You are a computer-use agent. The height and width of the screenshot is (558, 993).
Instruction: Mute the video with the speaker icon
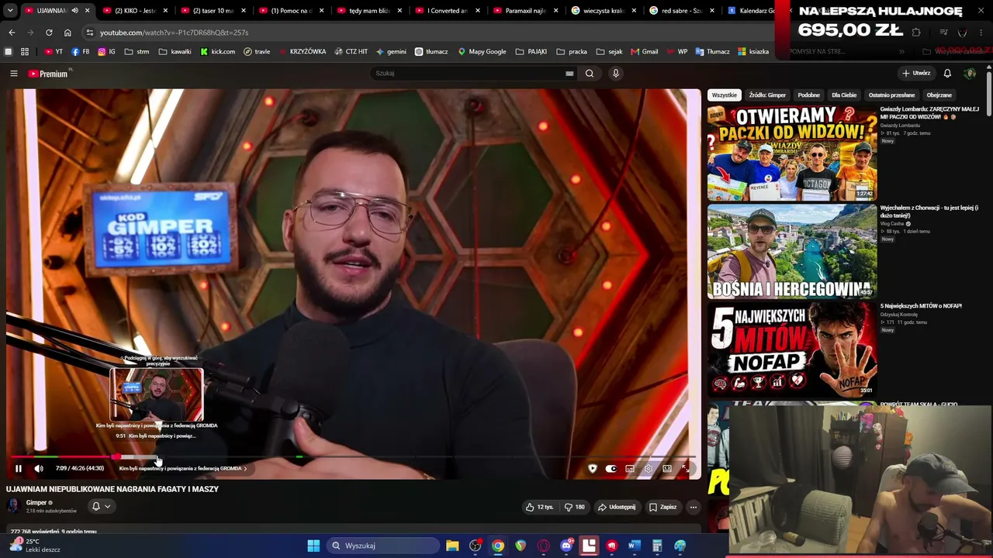tap(39, 468)
